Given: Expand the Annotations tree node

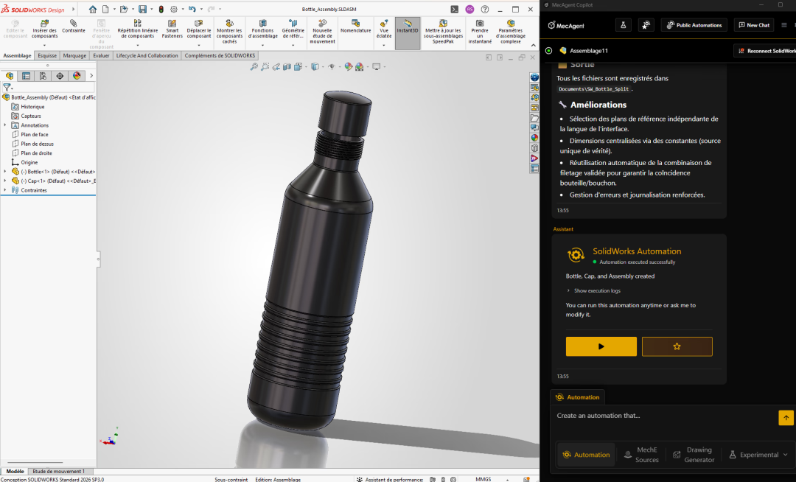Looking at the screenshot, I should click(5, 125).
